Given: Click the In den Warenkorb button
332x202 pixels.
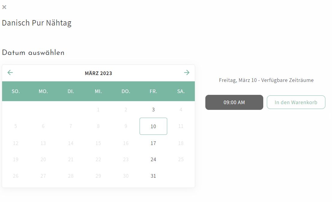Looking at the screenshot, I should pos(296,102).
